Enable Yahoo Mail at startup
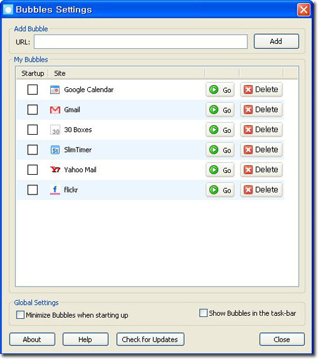The image size is (318, 359). 32,170
